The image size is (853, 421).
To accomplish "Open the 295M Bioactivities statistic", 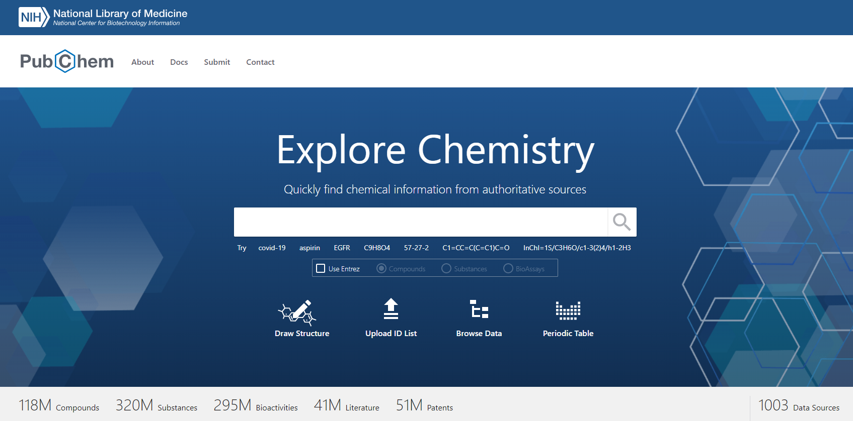I will [256, 405].
